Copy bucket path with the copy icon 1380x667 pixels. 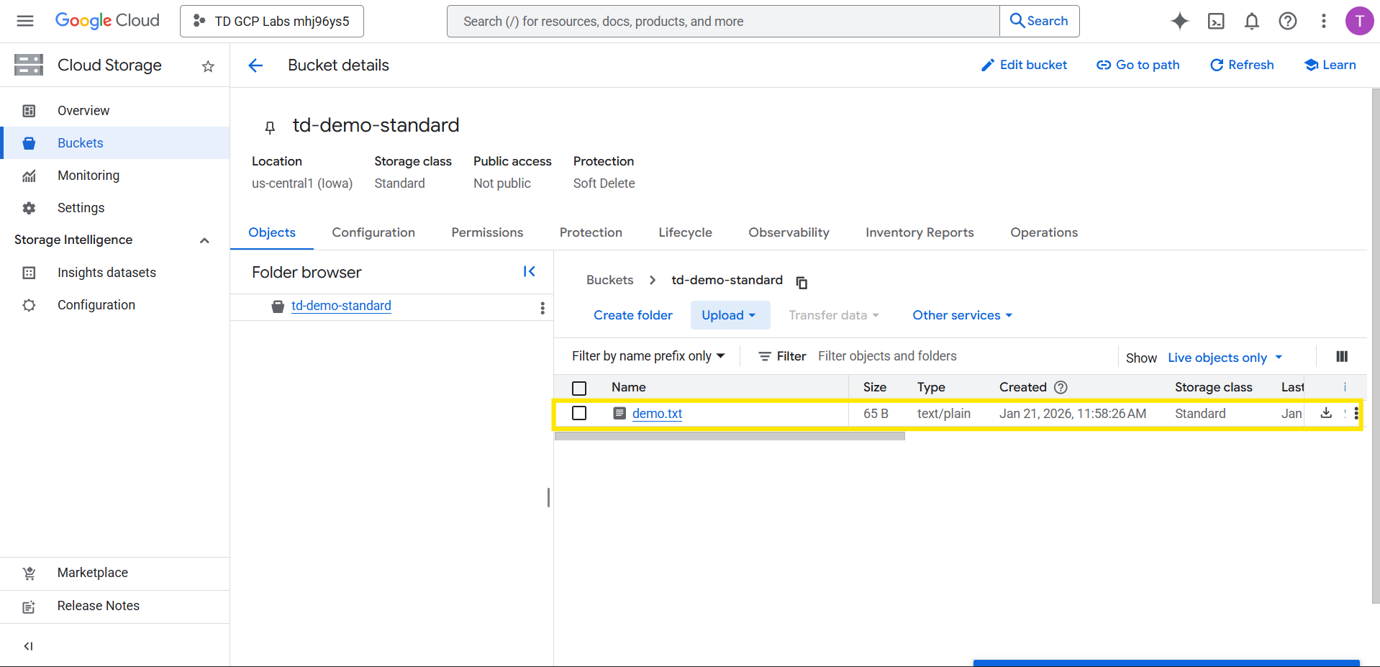tap(802, 282)
